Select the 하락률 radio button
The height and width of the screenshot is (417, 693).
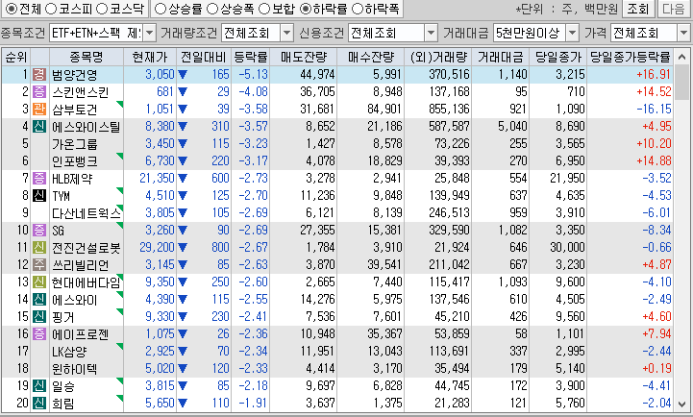coord(305,9)
